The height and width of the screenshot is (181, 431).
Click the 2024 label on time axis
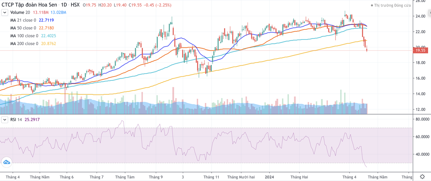269,177
